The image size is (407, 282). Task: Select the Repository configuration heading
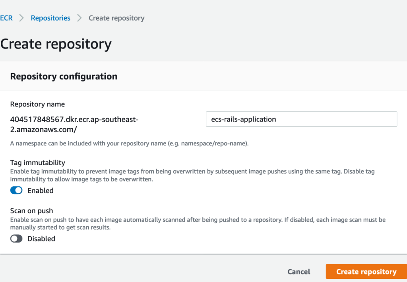click(64, 76)
